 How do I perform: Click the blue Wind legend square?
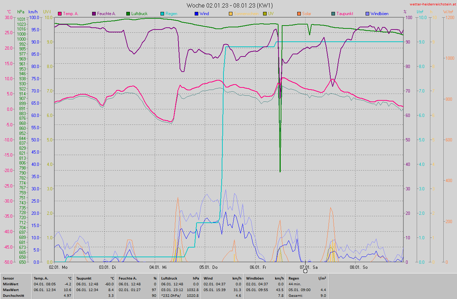(196, 14)
